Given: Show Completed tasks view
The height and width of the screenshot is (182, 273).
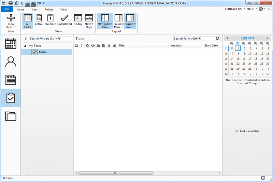Looking at the screenshot, I should [x=64, y=20].
